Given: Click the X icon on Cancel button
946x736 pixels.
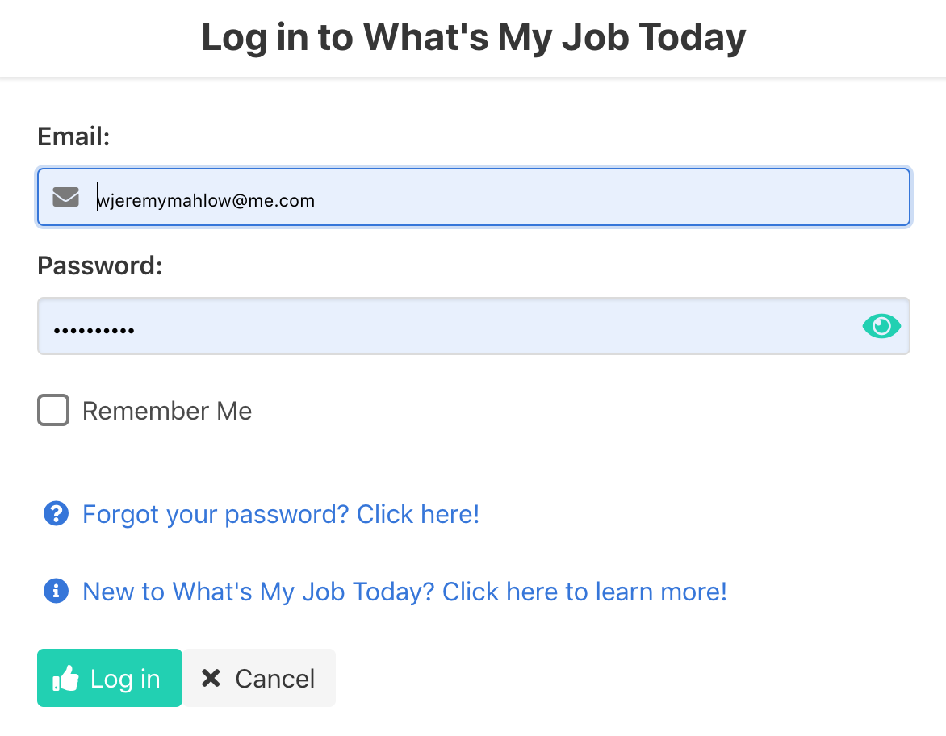Looking at the screenshot, I should tap(211, 678).
